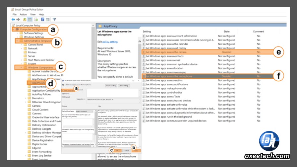Select the Not Configured radio button
297x167 pixels.
[x=63, y=91]
